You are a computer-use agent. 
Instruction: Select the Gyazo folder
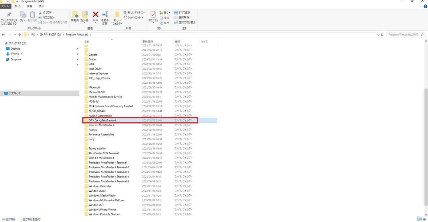pos(92,59)
